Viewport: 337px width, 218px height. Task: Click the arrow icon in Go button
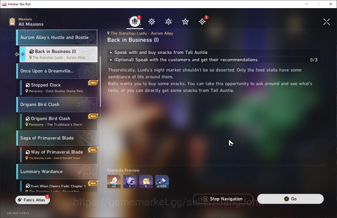point(287,199)
